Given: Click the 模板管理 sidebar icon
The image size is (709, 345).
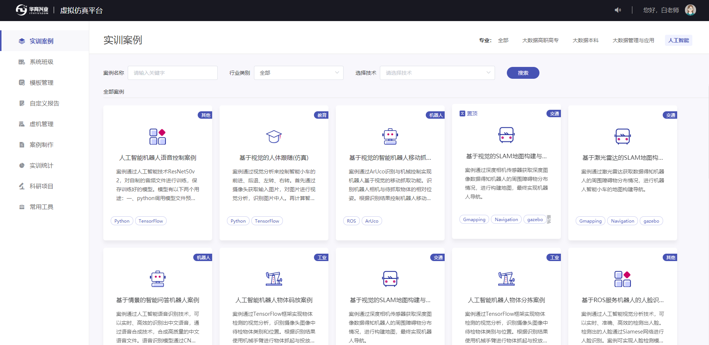Looking at the screenshot, I should tap(22, 82).
